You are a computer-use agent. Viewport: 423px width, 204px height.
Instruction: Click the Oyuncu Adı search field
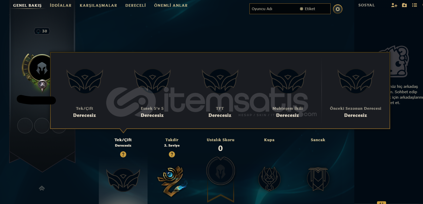pyautogui.click(x=273, y=9)
